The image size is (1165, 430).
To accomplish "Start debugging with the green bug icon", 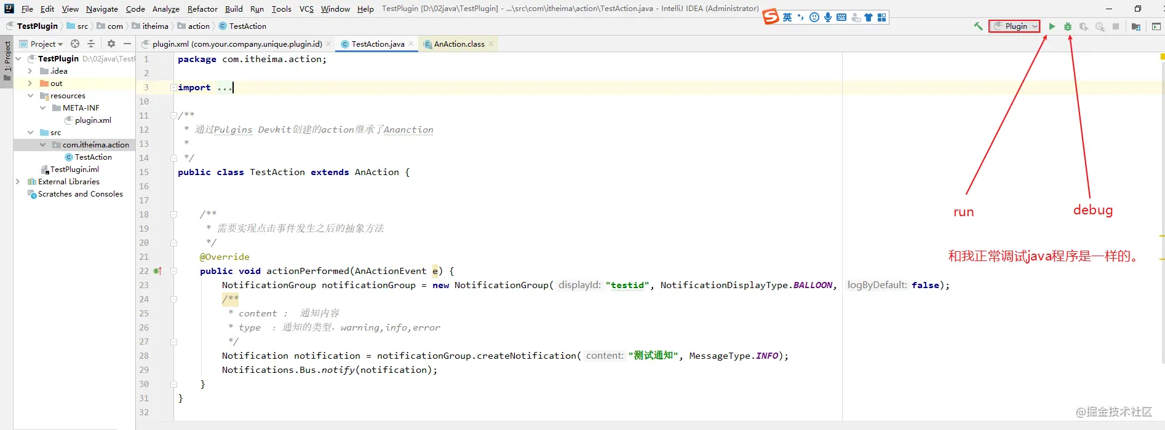I will click(1068, 26).
